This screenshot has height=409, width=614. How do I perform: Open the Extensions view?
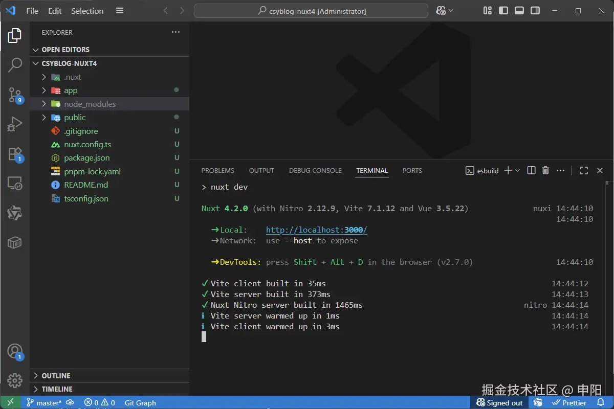(15, 153)
